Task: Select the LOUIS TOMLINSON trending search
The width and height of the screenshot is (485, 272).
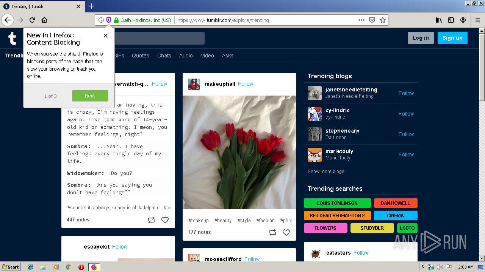Action: point(337,203)
